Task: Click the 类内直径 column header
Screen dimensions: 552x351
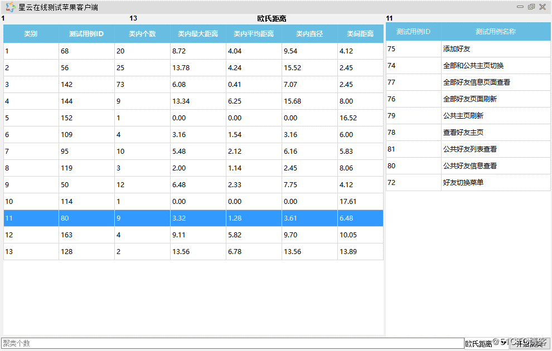Action: click(309, 34)
